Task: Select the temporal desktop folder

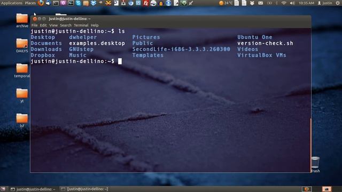Action: pos(22,70)
